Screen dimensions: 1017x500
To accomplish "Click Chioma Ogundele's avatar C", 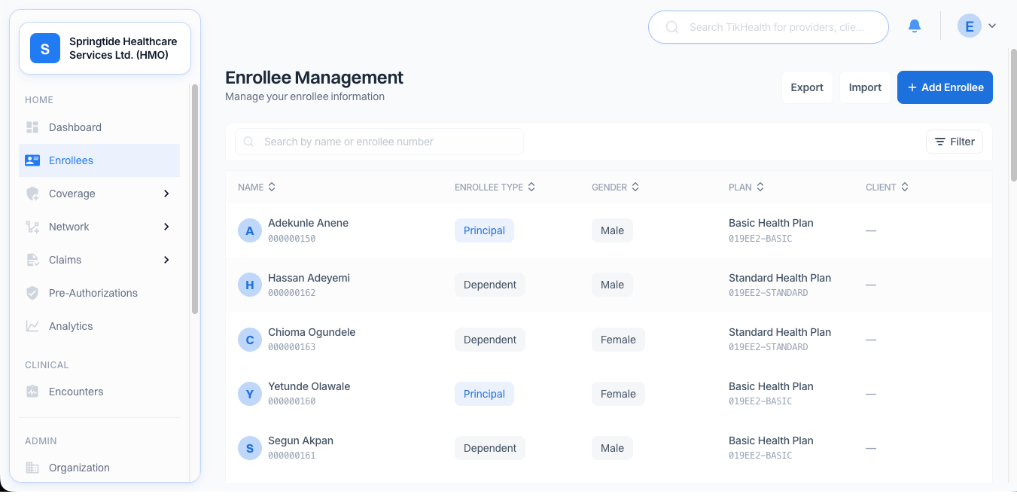I will point(250,340).
